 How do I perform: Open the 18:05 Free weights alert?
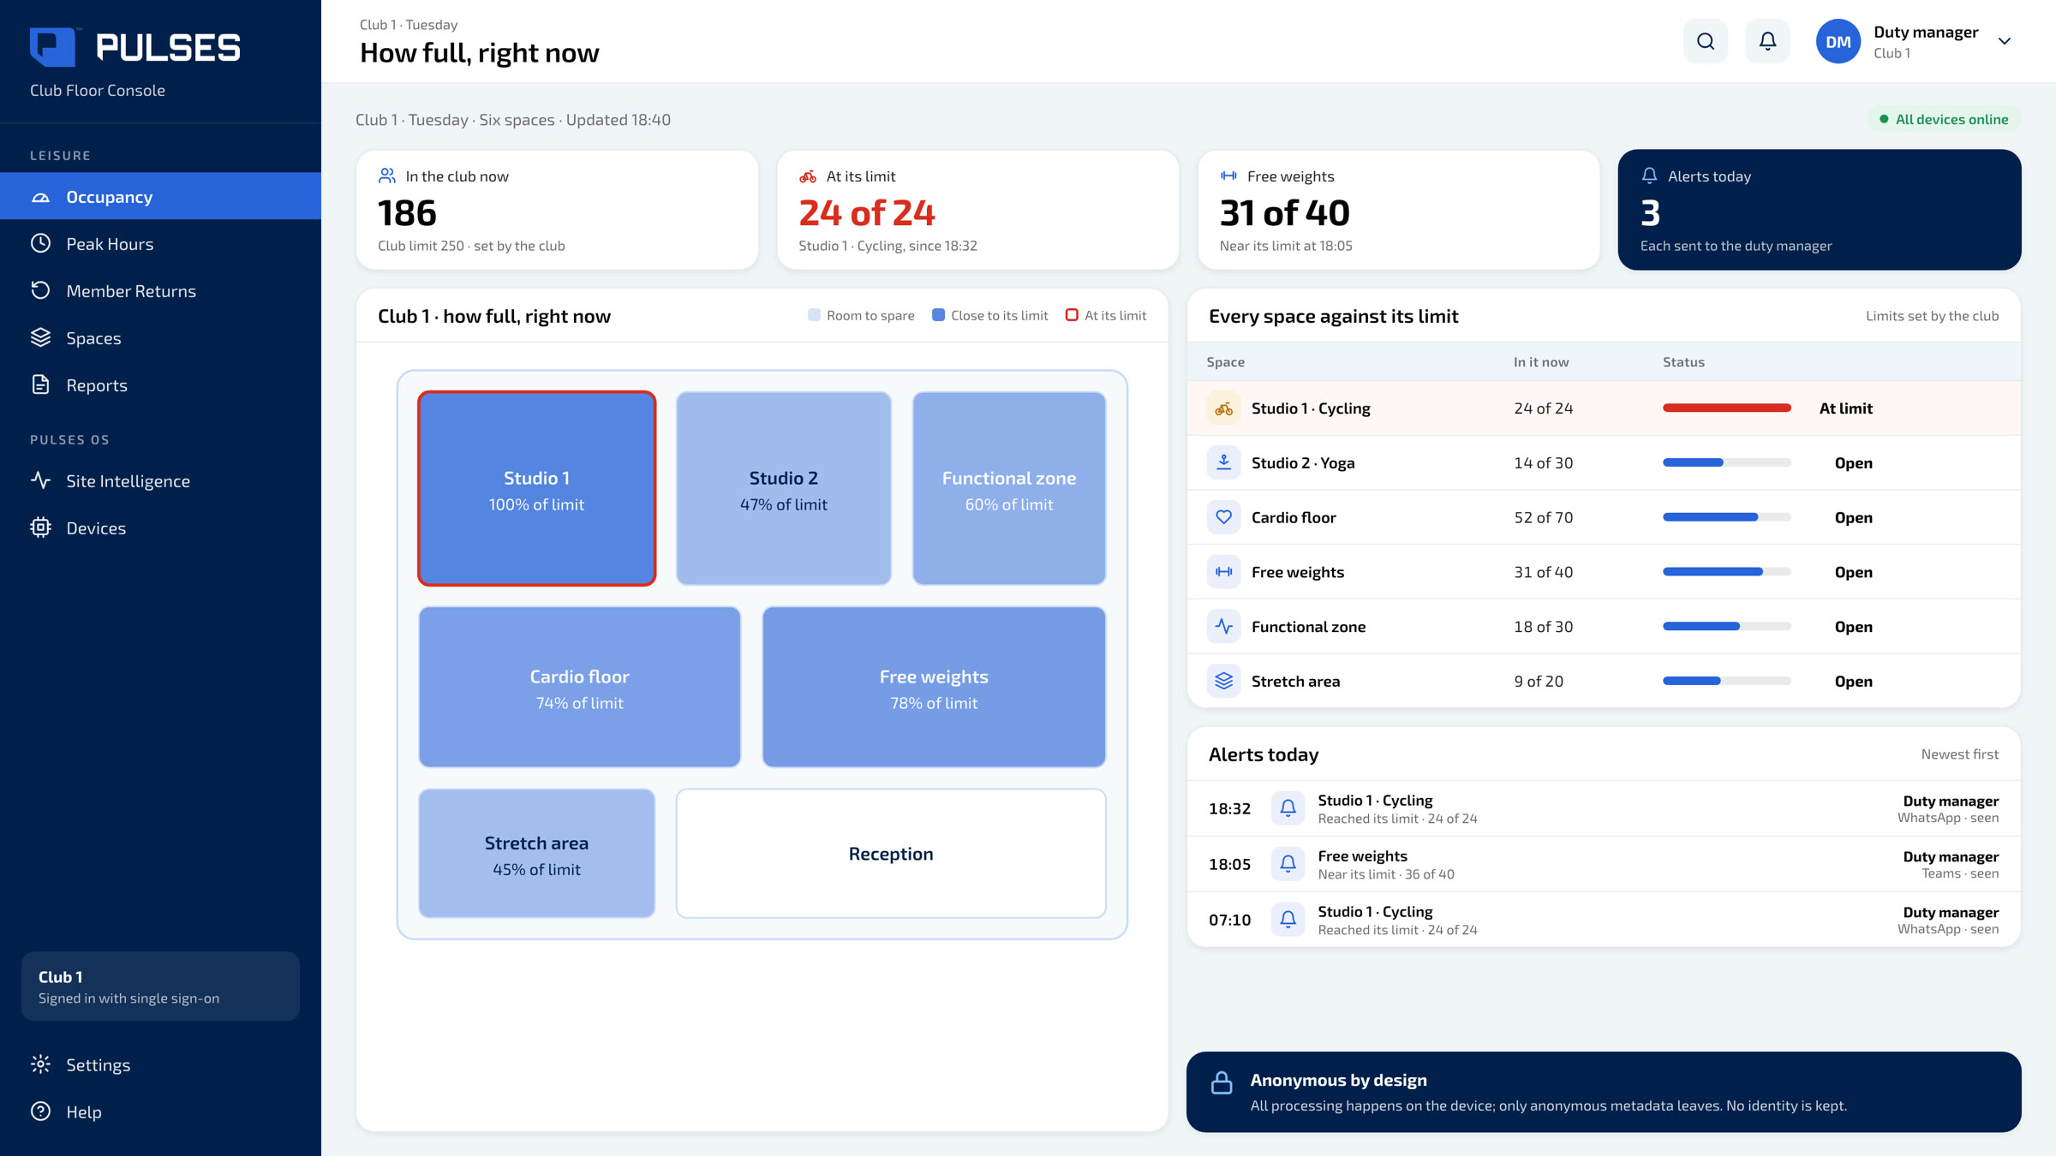point(1603,864)
